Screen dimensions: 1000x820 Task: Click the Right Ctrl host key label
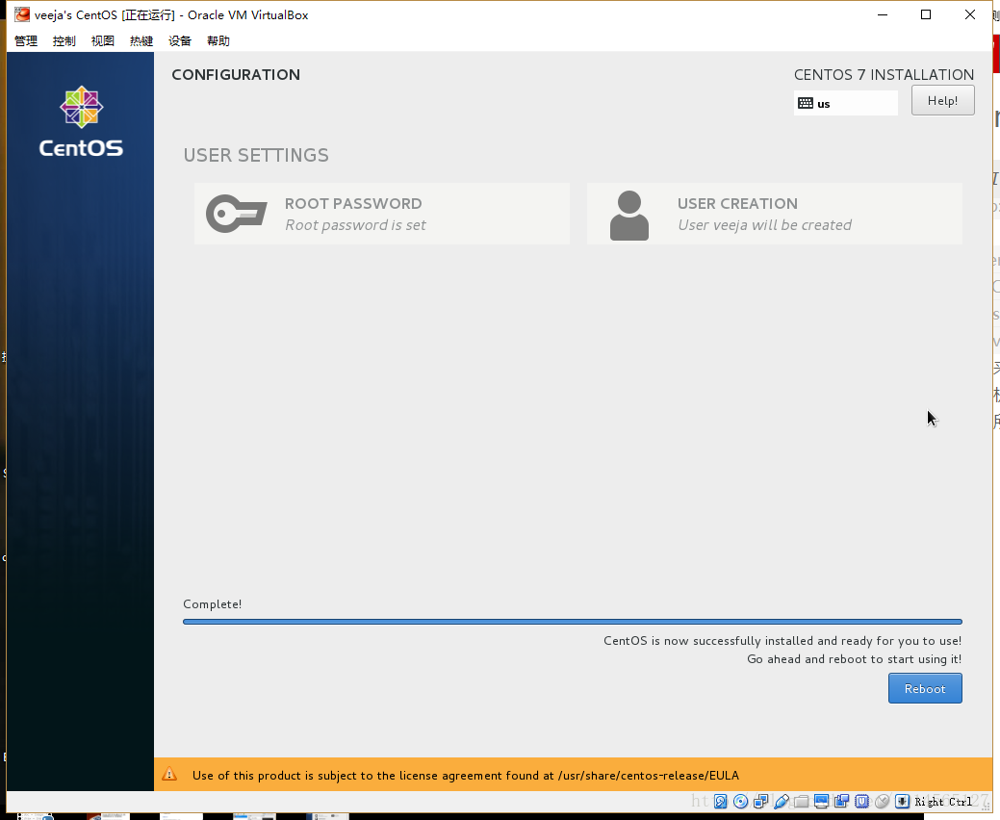point(943,802)
